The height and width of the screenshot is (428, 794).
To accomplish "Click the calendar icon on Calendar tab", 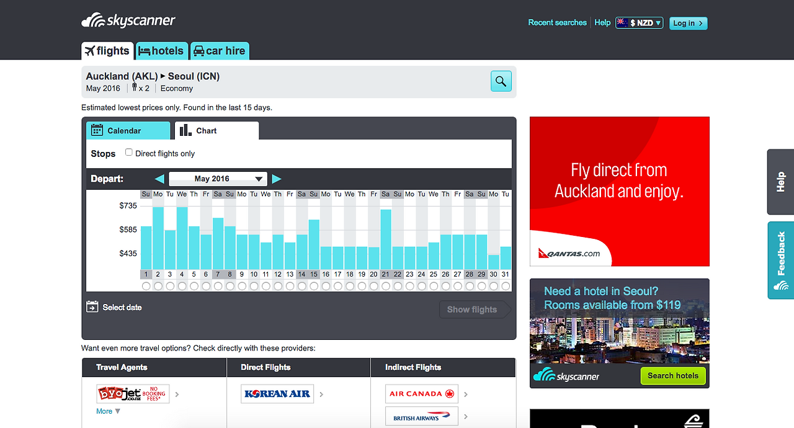I will 97,130.
